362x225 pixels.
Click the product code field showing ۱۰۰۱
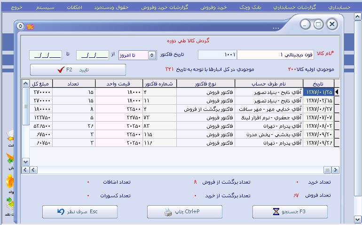tap(220, 55)
